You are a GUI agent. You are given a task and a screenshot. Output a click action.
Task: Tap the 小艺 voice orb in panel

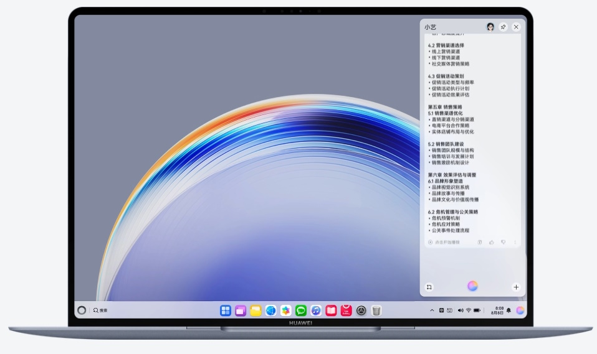tap(472, 286)
